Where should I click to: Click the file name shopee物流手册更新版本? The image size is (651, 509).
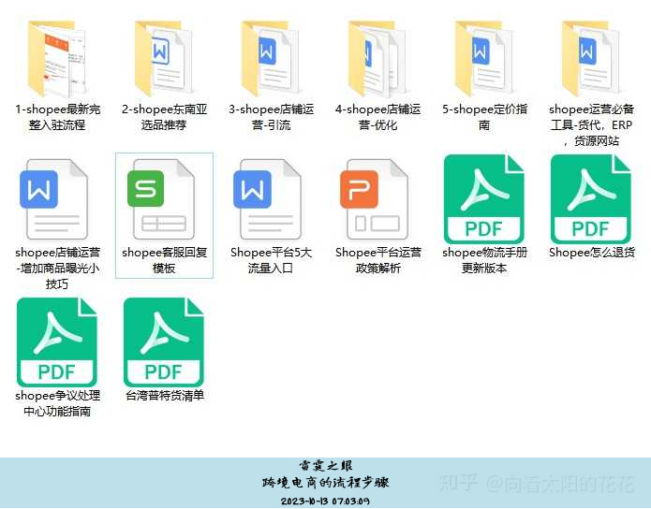(484, 260)
